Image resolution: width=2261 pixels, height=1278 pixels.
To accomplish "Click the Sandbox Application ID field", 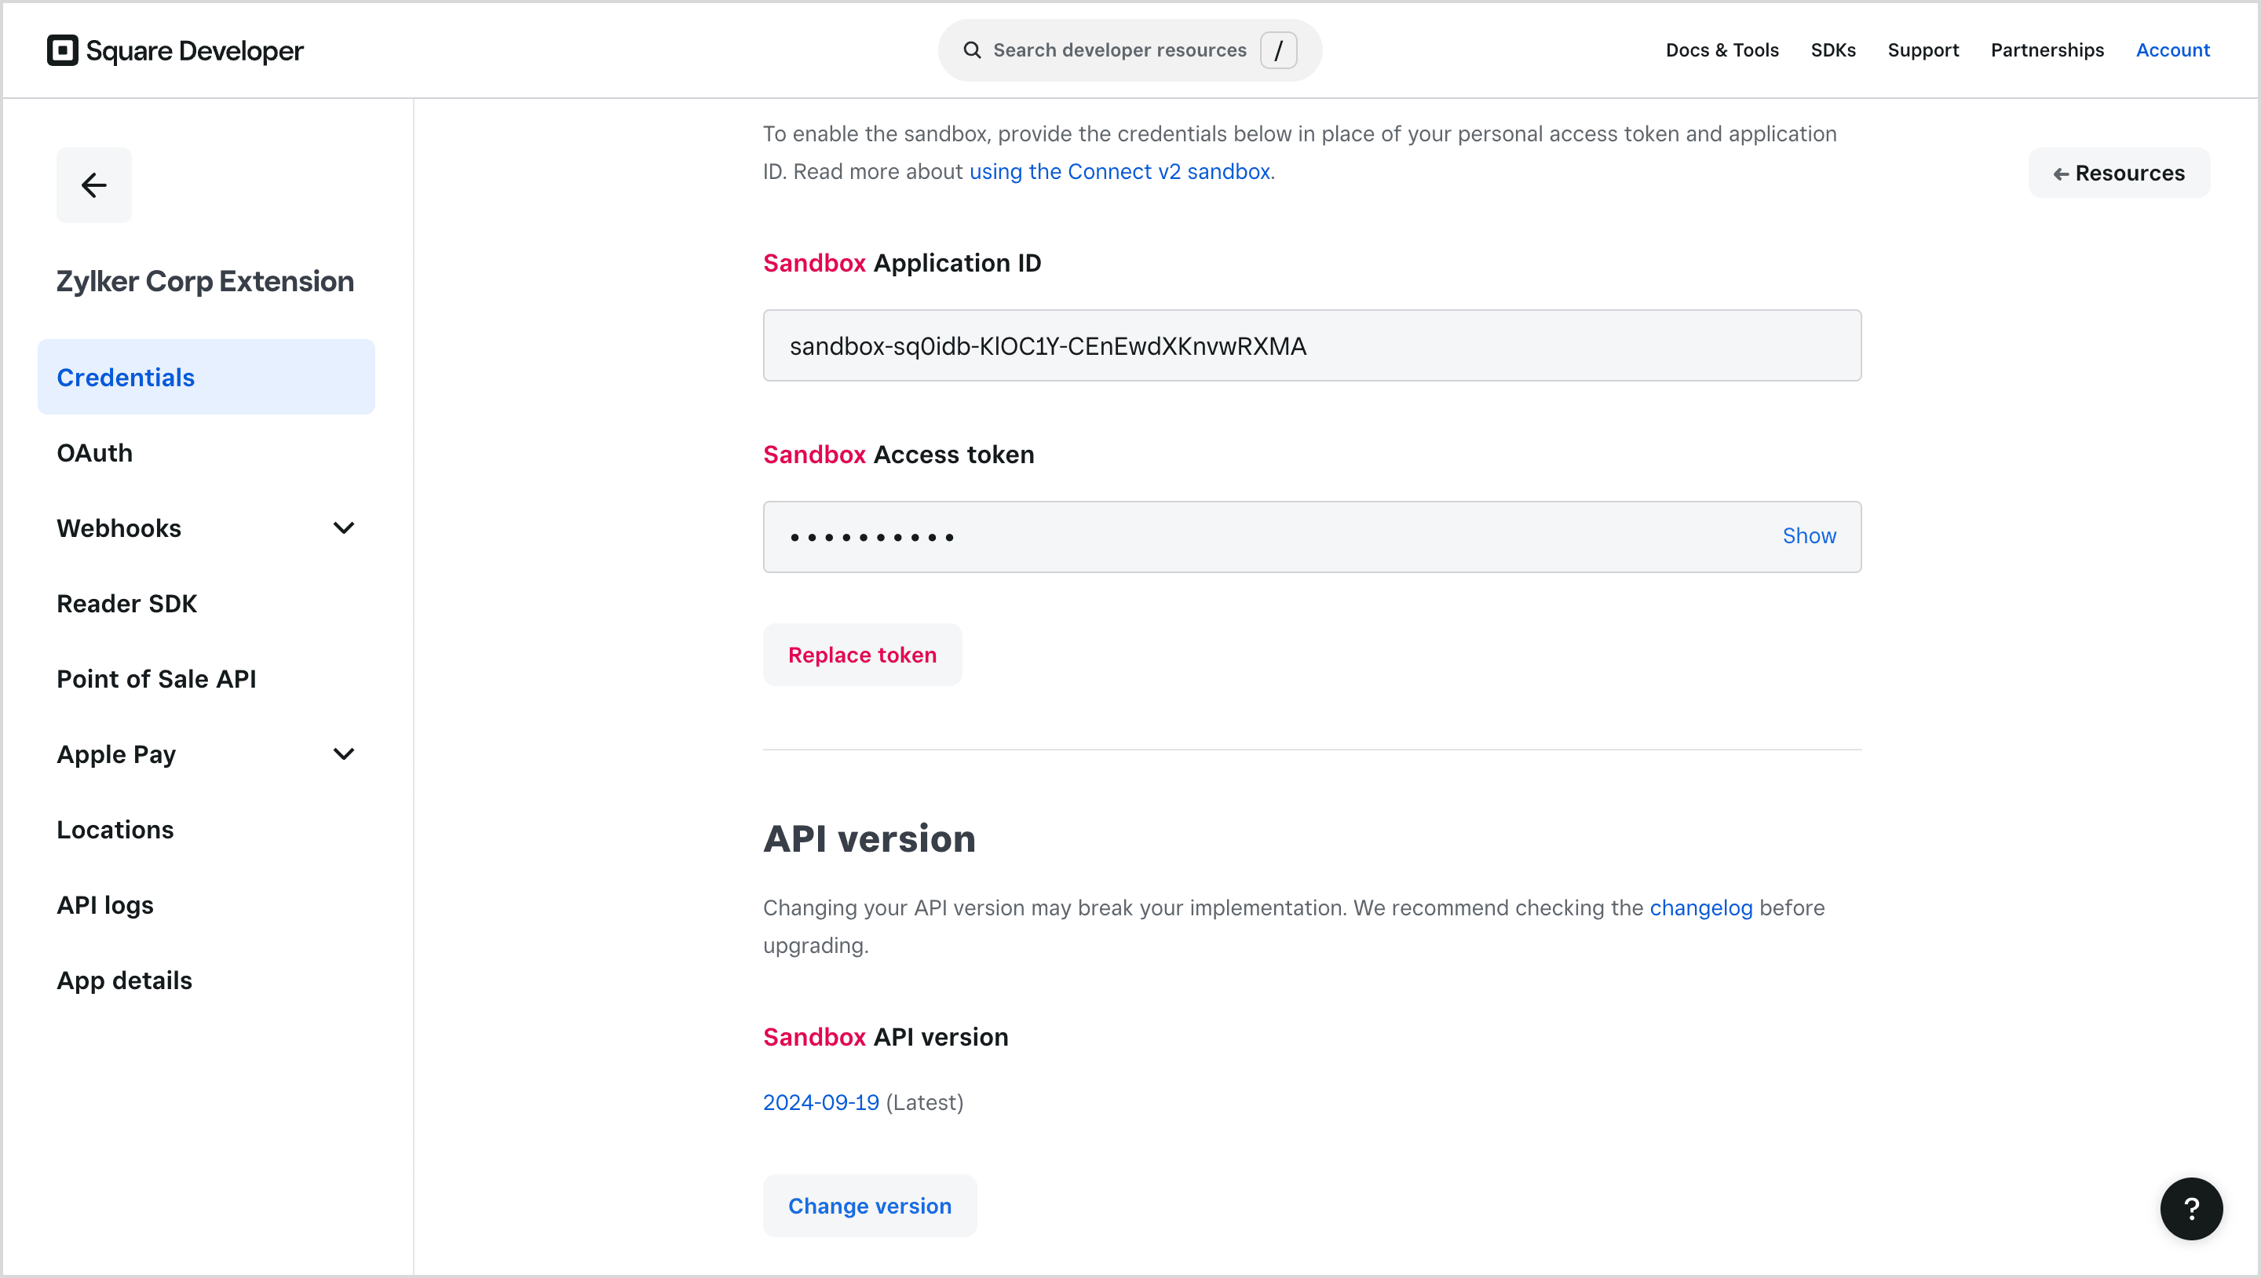I will click(x=1311, y=346).
